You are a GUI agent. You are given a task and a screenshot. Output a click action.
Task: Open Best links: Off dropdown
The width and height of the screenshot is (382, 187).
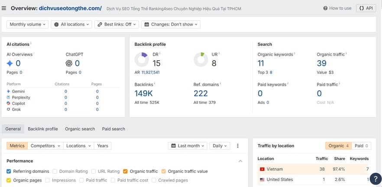tap(117, 24)
